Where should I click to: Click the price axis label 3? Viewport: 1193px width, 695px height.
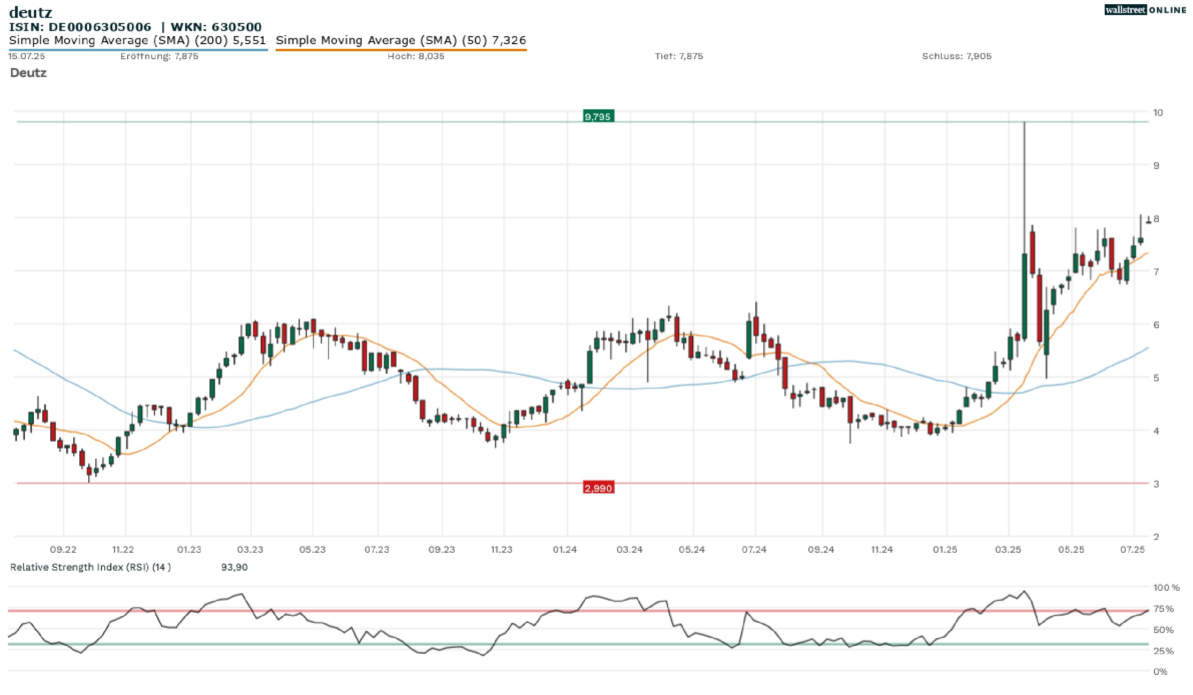tap(1156, 483)
